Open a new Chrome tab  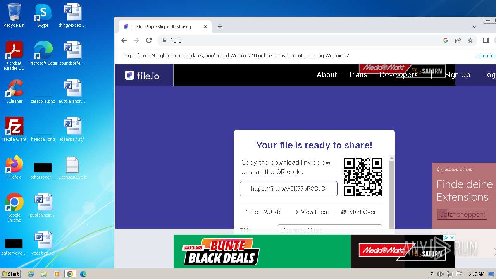pyautogui.click(x=220, y=27)
